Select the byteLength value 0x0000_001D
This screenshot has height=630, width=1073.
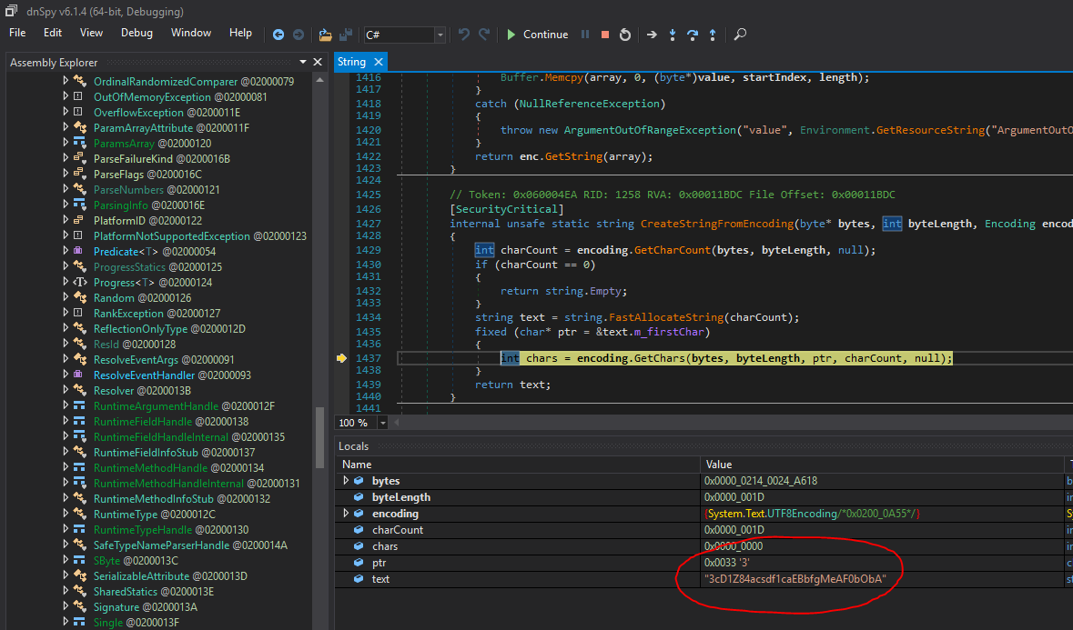point(734,497)
